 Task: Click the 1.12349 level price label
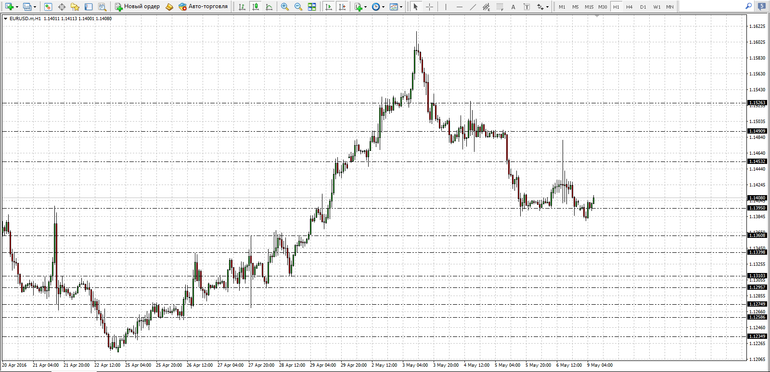tap(757, 336)
